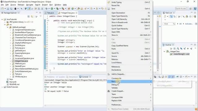Image resolution: width=198 pixels, height=111 pixels.
Task: Click the Find field in Task List
Action: pos(169,24)
